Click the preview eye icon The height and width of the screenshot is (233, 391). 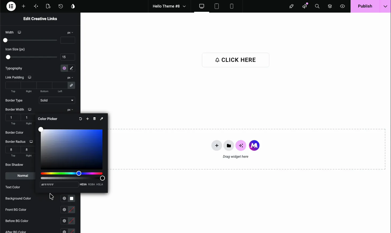(x=342, y=6)
